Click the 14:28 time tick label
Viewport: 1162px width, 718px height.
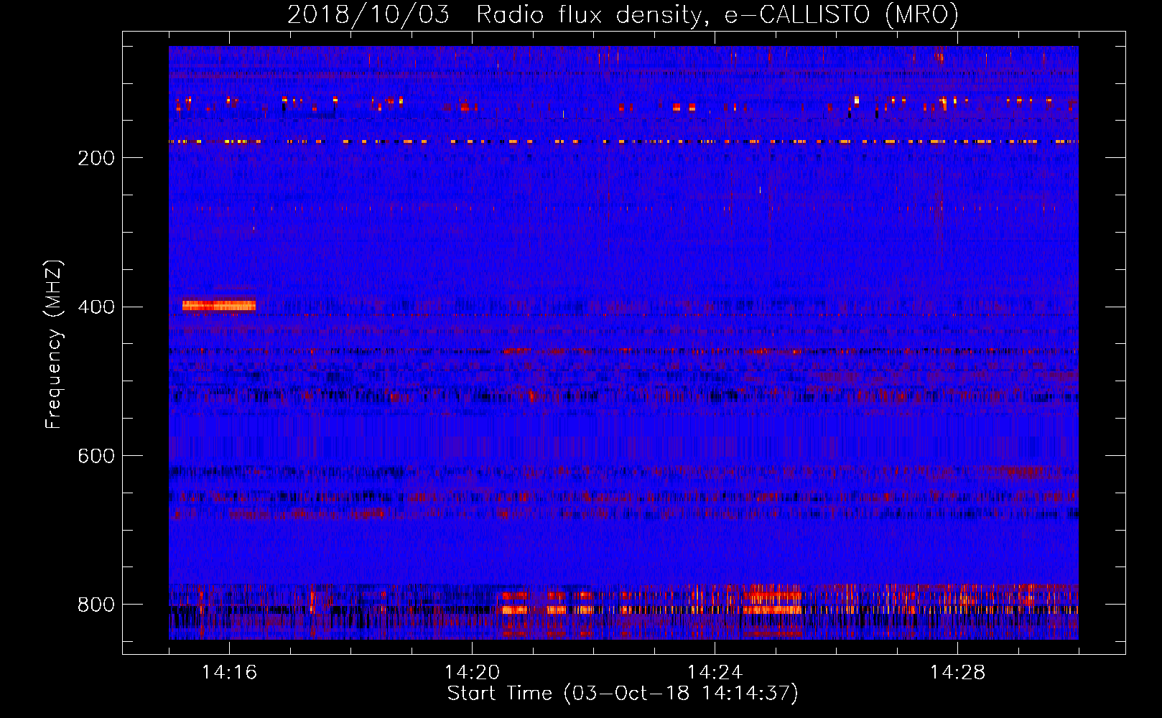coord(957,673)
